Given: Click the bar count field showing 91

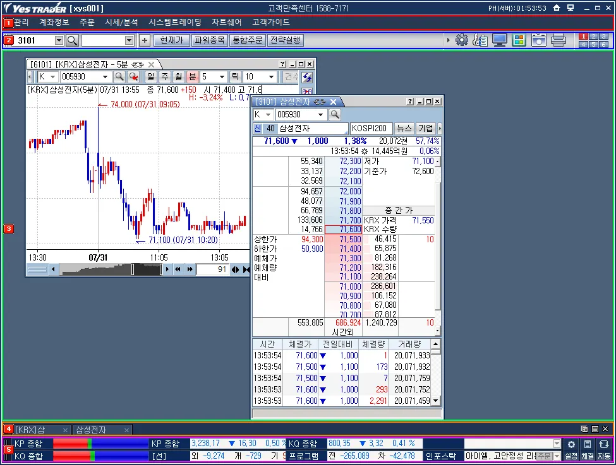Looking at the screenshot, I should pyautogui.click(x=212, y=269).
